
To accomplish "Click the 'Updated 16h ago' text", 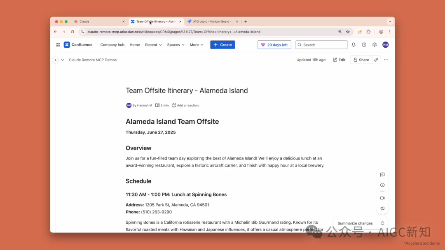I will point(311,60).
